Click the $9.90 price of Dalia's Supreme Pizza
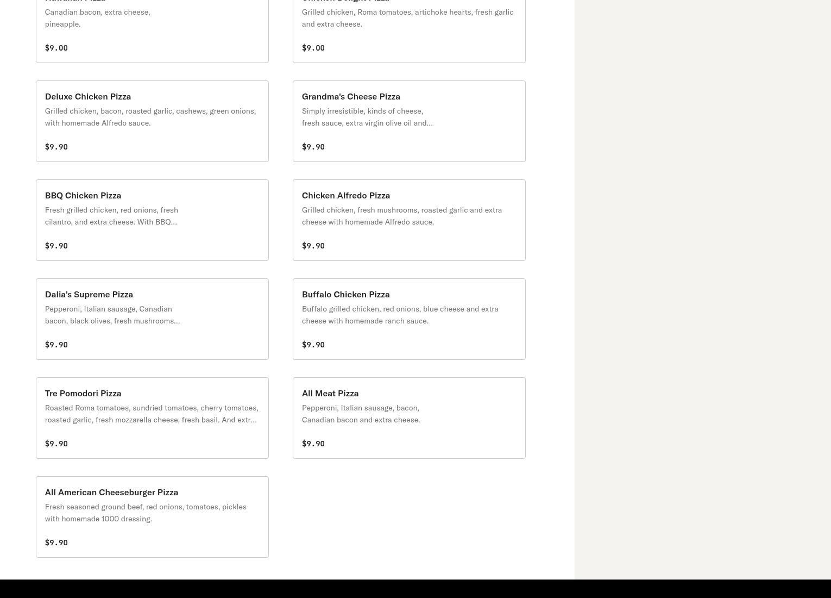This screenshot has height=598, width=831. point(56,345)
